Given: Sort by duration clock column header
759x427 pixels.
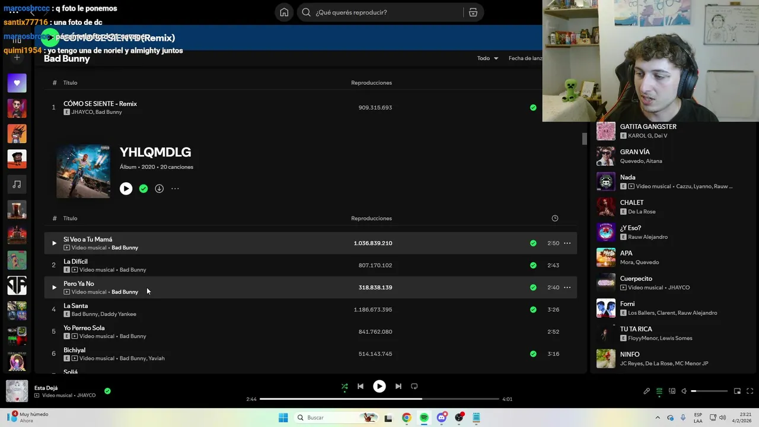Looking at the screenshot, I should tap(555, 218).
